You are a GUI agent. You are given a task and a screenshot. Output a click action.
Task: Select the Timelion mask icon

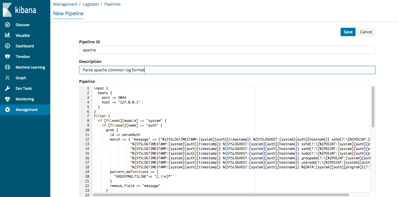click(x=8, y=57)
